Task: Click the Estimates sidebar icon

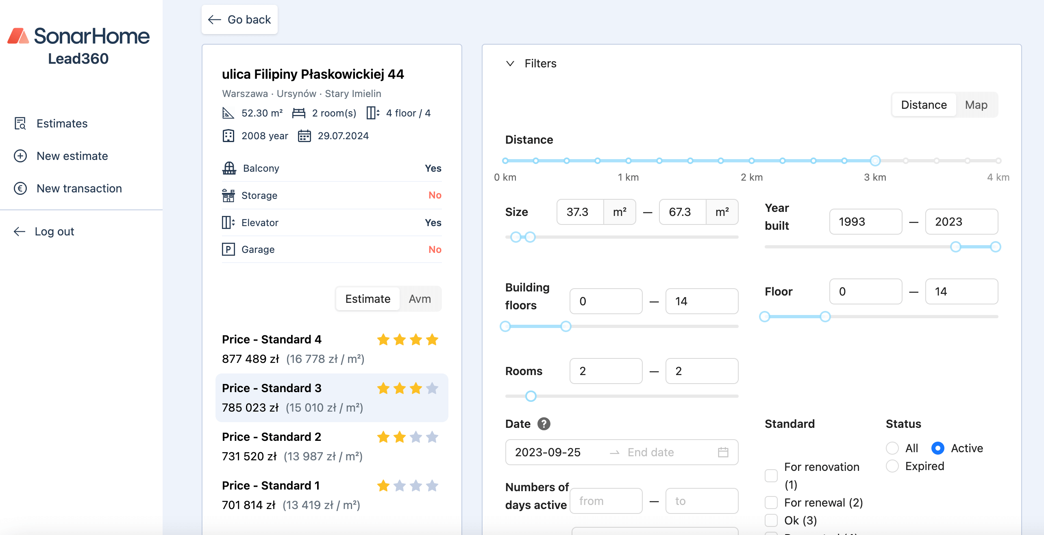Action: coord(20,123)
